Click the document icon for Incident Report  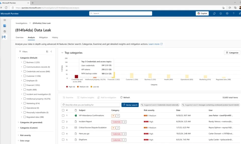[76, 121]
